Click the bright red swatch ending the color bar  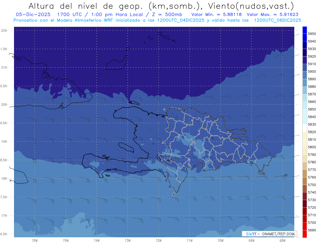coord(305,234)
